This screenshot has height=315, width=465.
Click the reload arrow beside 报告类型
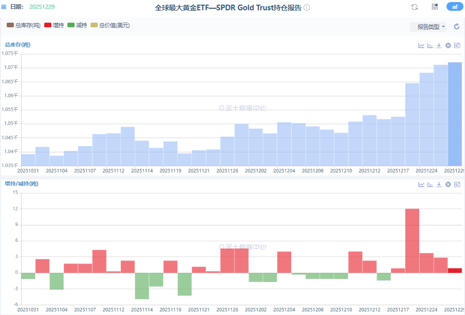(456, 27)
